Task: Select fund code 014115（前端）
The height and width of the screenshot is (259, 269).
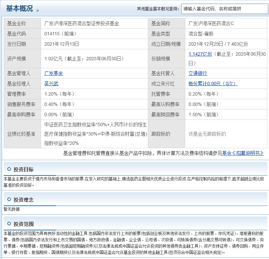Action: tap(60, 34)
